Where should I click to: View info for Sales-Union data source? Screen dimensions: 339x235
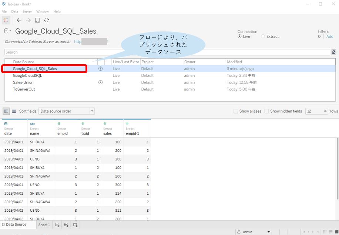pos(101,82)
